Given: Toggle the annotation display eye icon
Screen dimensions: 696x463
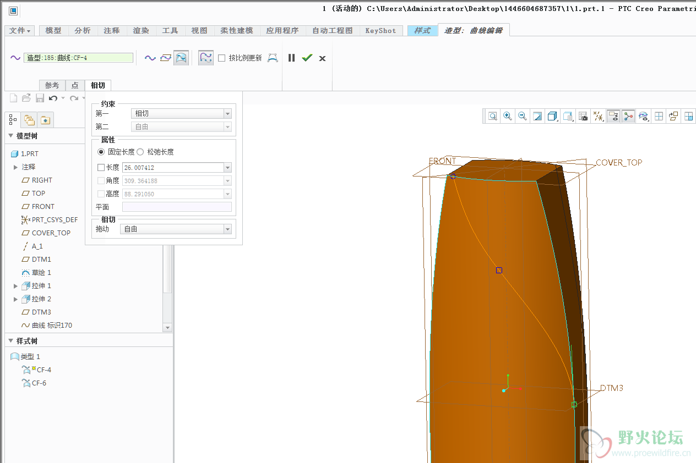Looking at the screenshot, I should (x=613, y=116).
